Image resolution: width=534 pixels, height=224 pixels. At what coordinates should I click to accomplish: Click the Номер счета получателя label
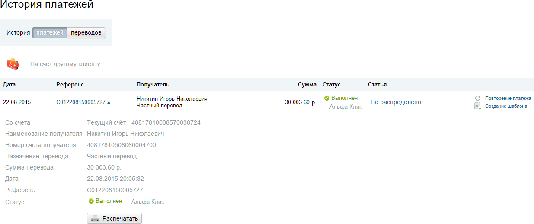(41, 145)
